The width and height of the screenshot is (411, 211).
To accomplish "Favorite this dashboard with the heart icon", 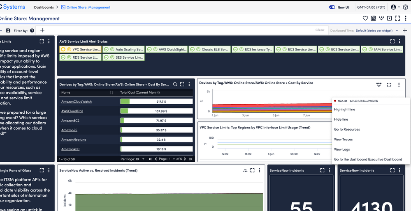I will 365,18.
